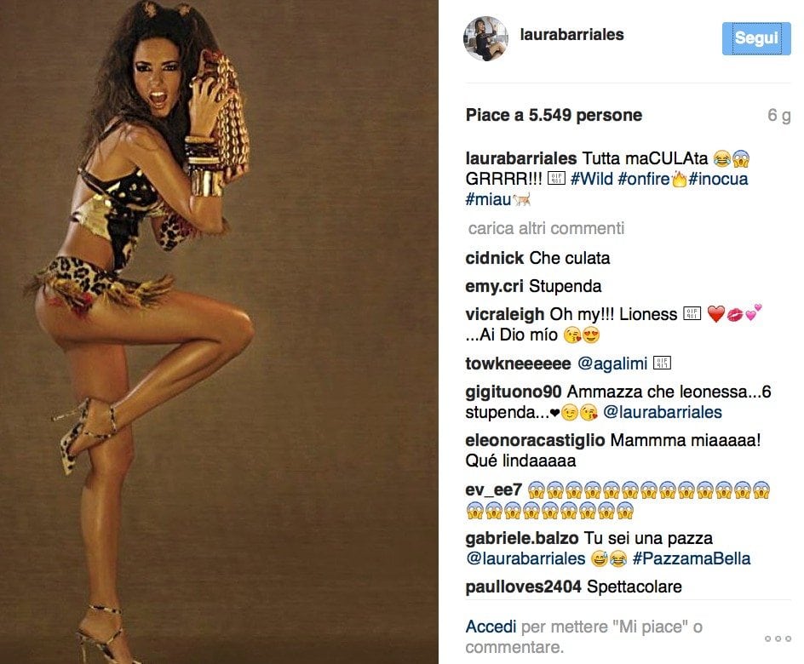Open the #inocua hashtag

tap(718, 179)
